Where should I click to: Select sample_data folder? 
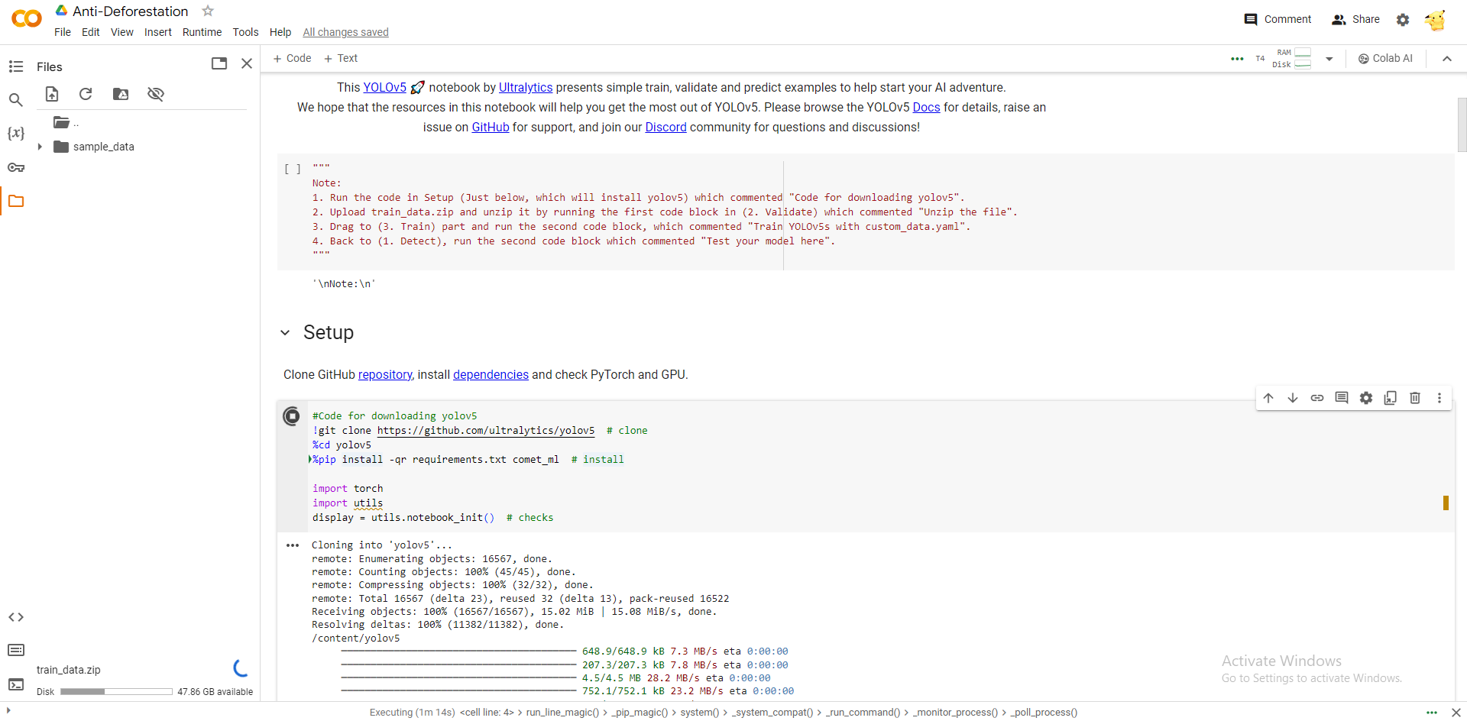[x=103, y=147]
